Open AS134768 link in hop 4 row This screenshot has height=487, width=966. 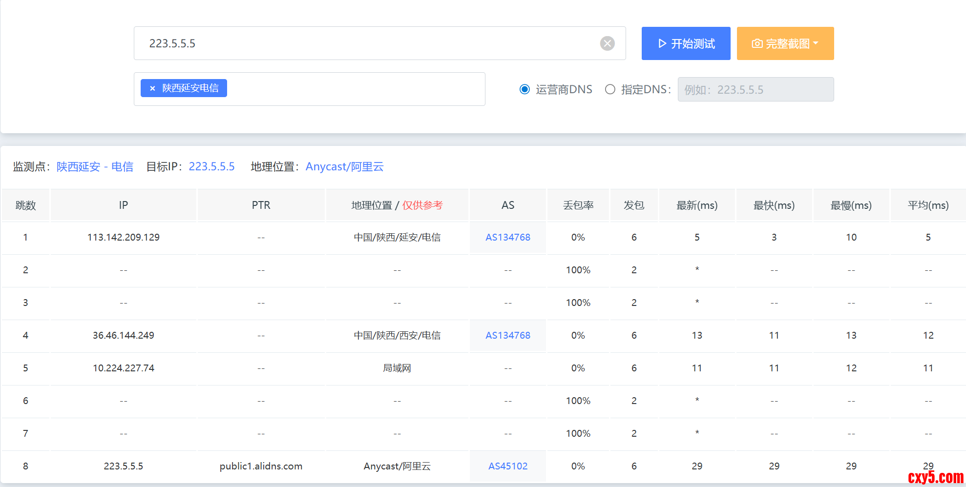[x=507, y=335]
